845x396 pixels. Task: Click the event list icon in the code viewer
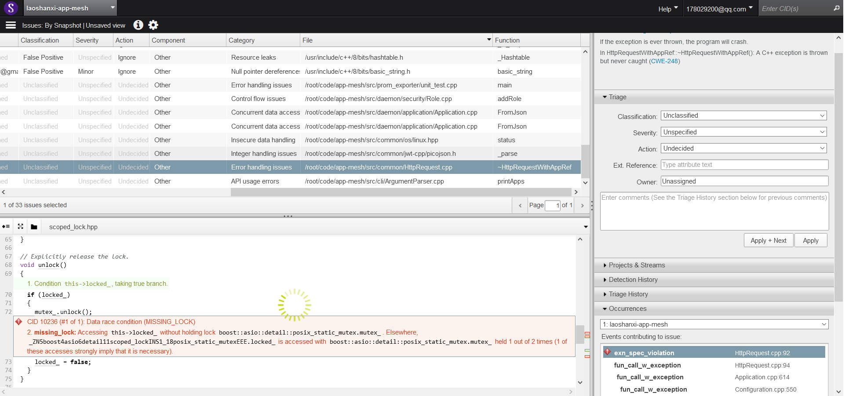(x=6, y=227)
